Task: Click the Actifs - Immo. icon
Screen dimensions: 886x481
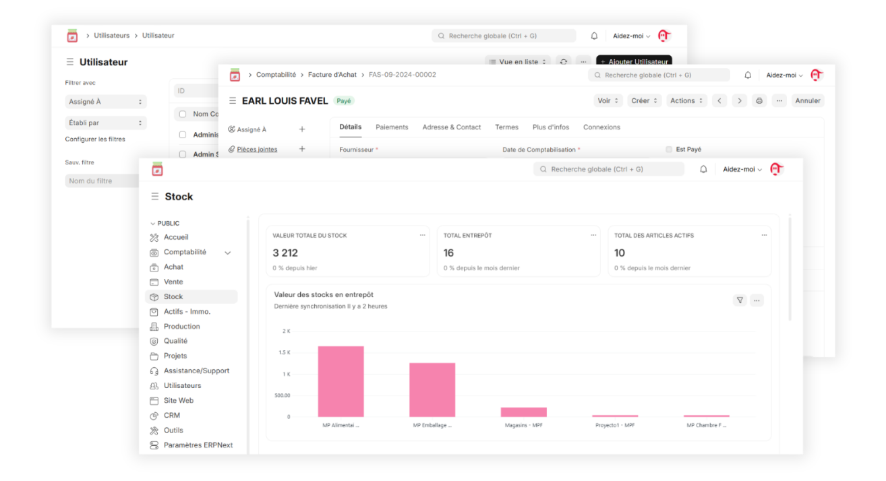Action: [154, 311]
